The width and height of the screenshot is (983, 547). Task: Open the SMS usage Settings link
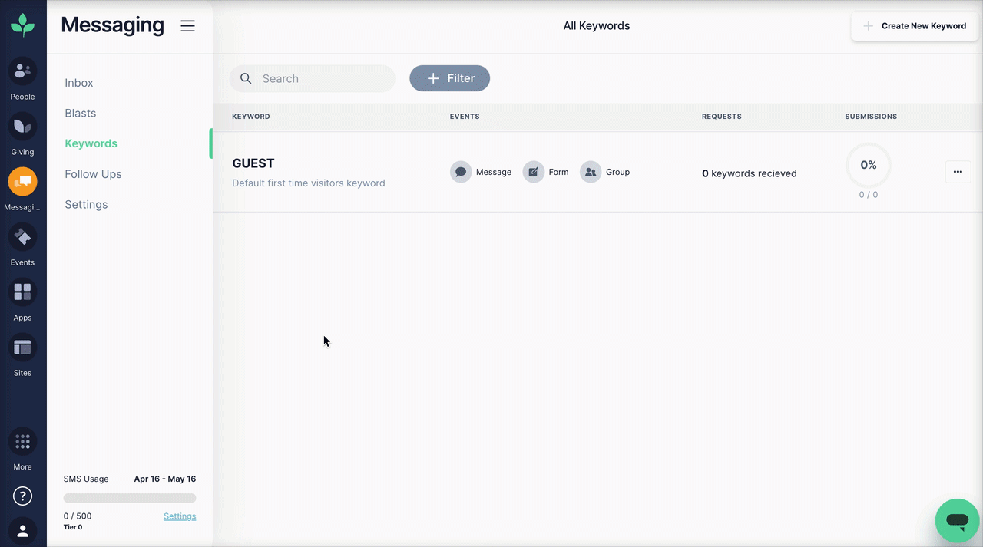pyautogui.click(x=180, y=516)
